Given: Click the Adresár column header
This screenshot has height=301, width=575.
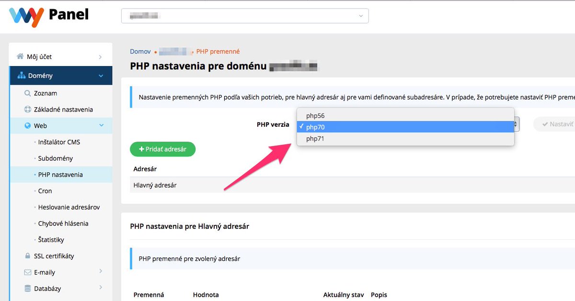Looking at the screenshot, I should 145,169.
